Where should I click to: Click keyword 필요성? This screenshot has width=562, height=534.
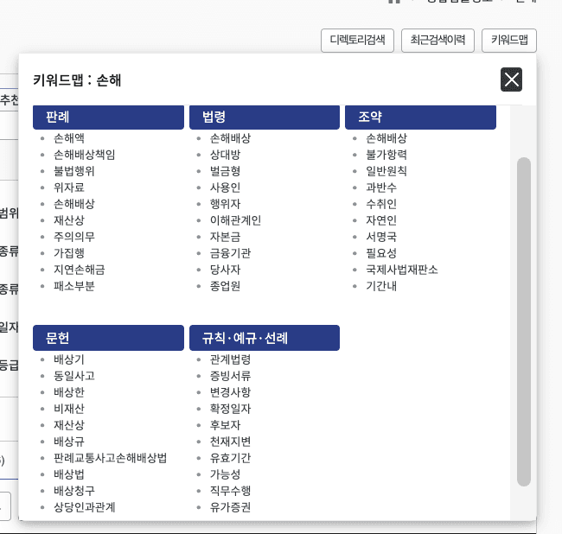tap(381, 253)
